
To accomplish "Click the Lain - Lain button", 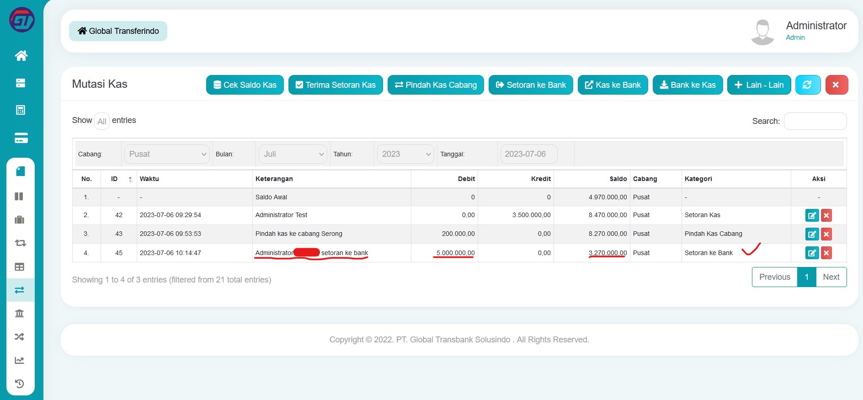I will click(x=759, y=85).
